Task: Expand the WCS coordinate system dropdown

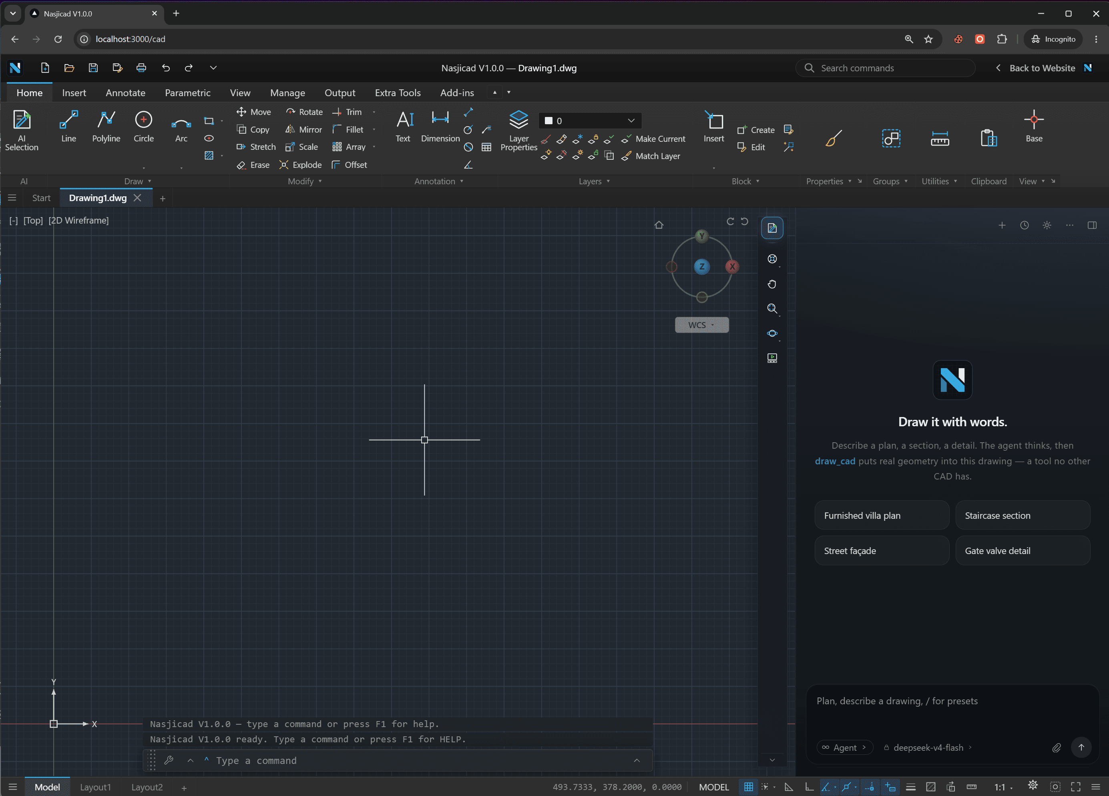Action: click(702, 325)
